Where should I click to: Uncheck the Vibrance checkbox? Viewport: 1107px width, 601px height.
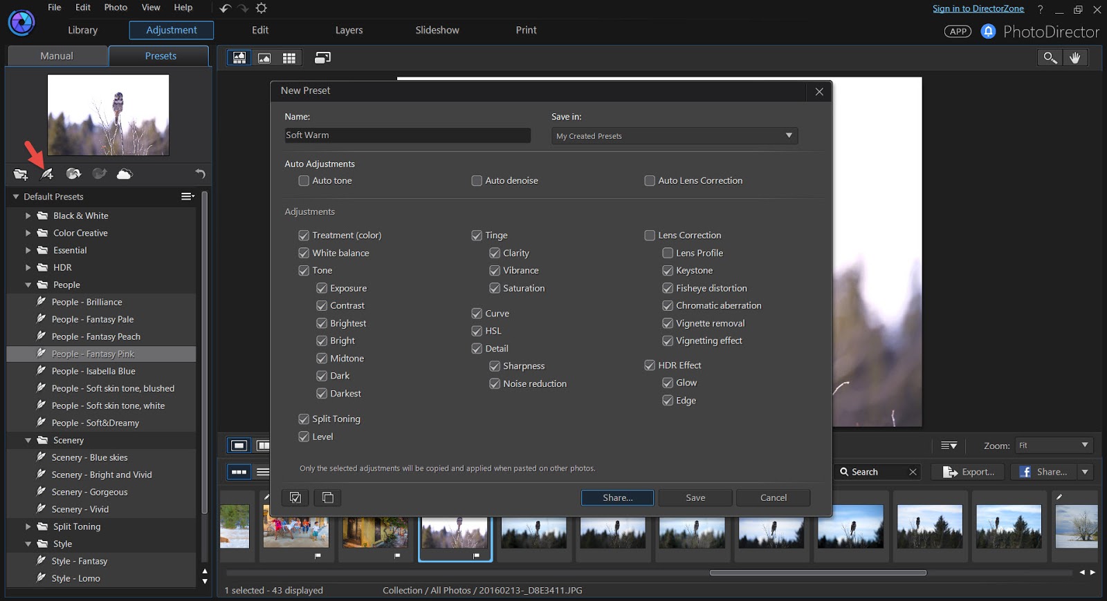[x=495, y=270]
